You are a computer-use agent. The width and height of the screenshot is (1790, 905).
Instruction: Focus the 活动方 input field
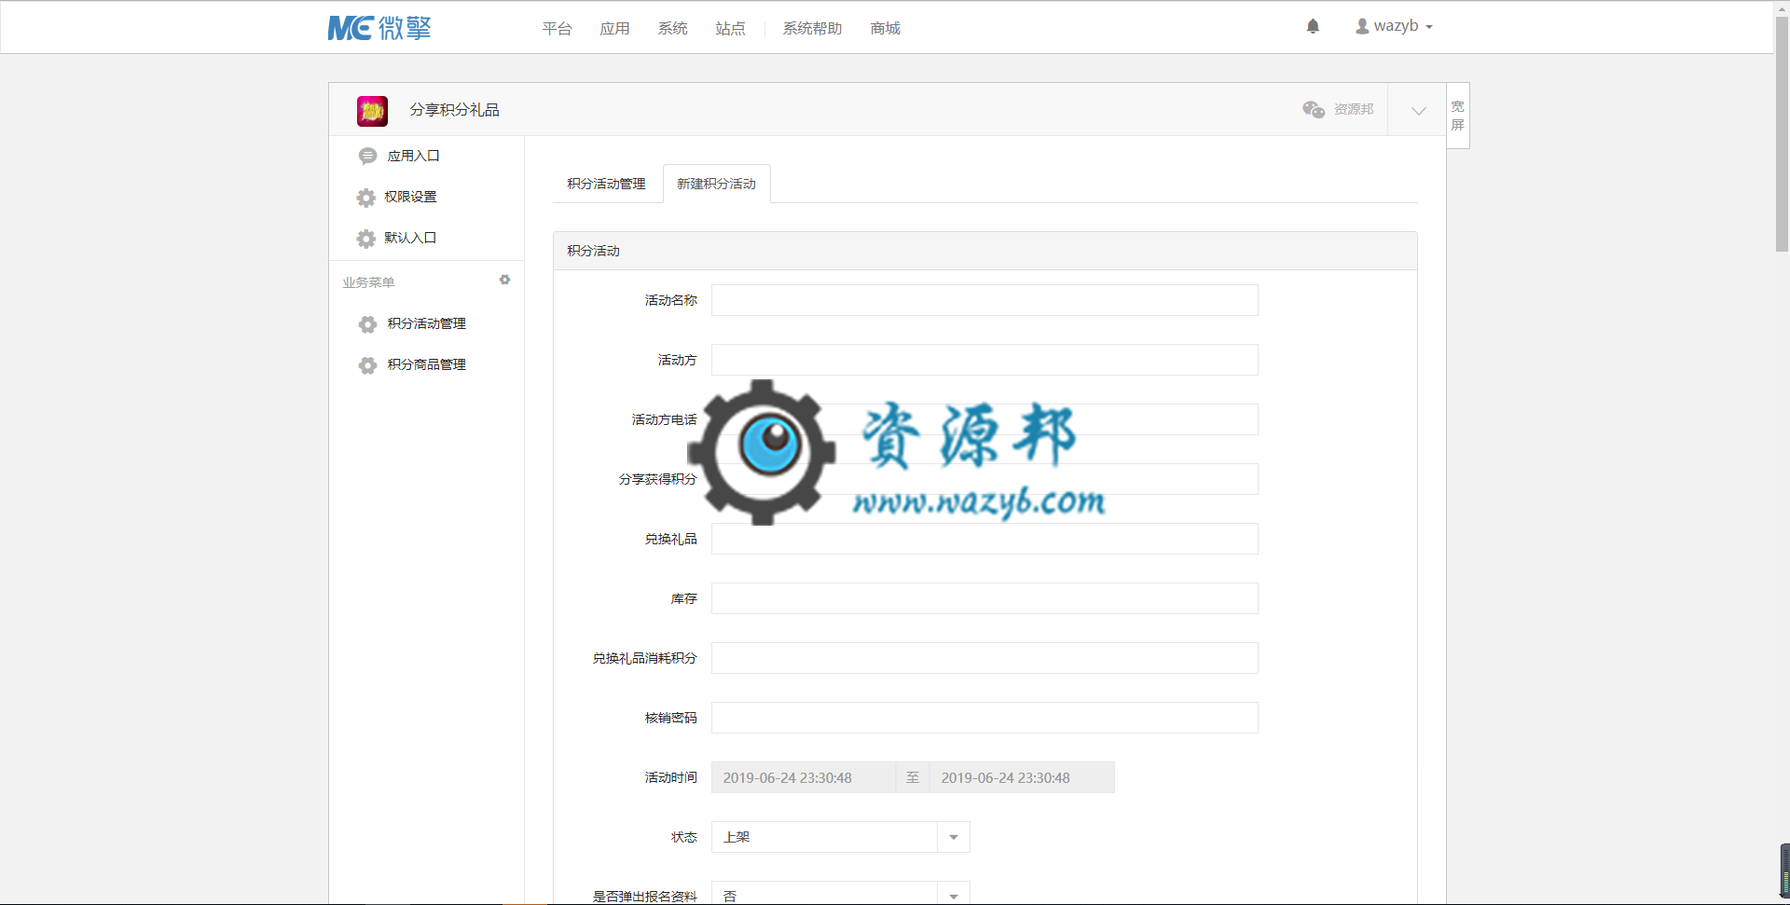point(984,360)
